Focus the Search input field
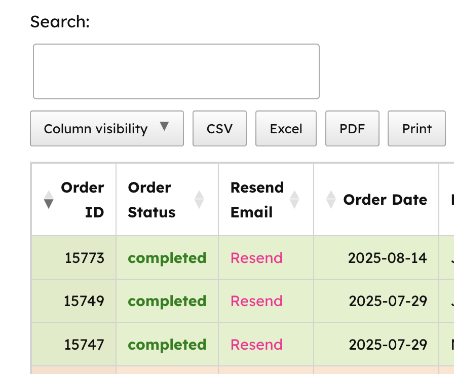This screenshot has width=454, height=374. (x=176, y=71)
